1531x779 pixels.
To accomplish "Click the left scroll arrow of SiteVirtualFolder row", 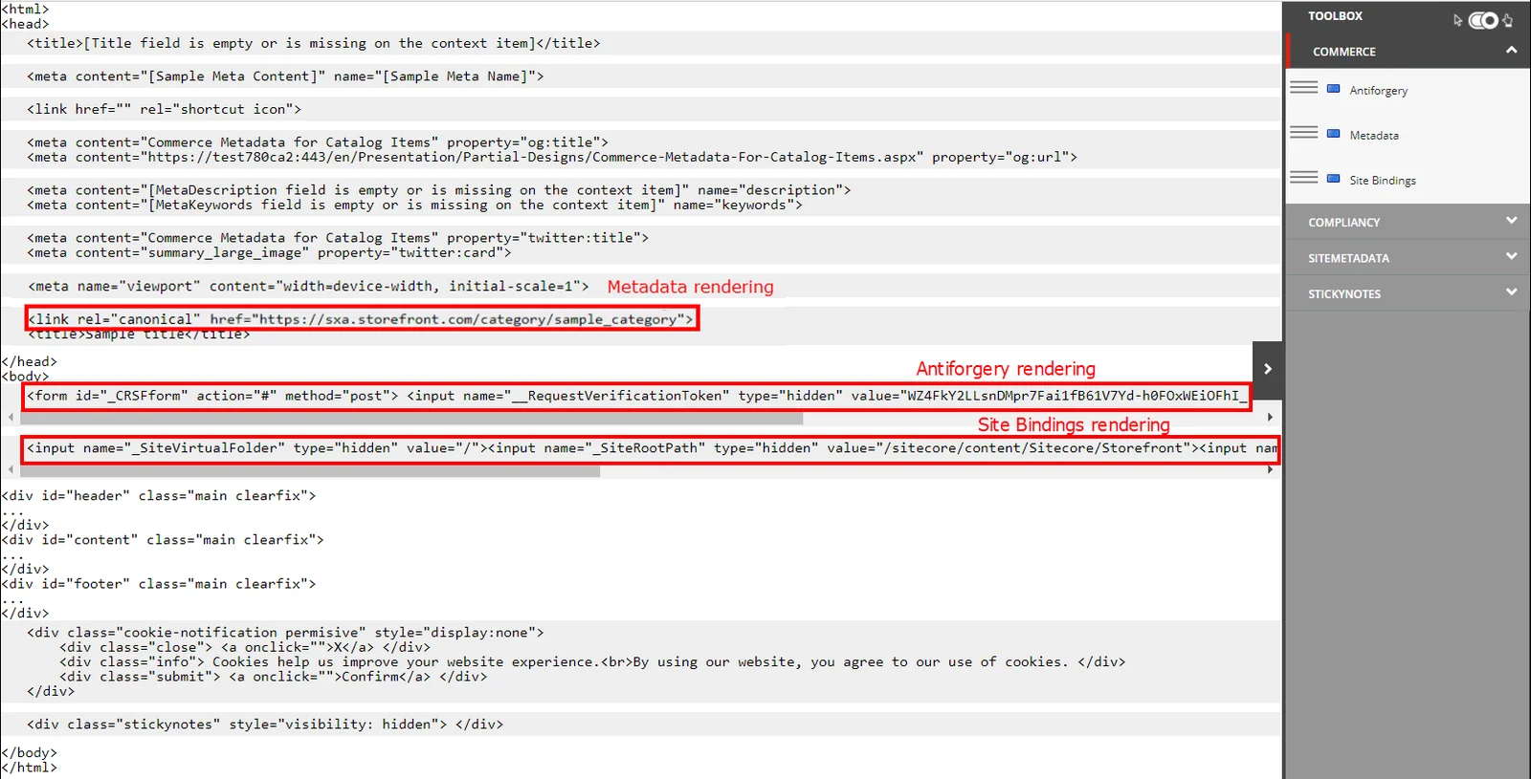I will [11, 470].
